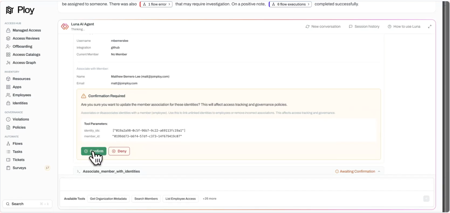Expand the 1 flow error chip
450x213 pixels.
pyautogui.click(x=156, y=4)
